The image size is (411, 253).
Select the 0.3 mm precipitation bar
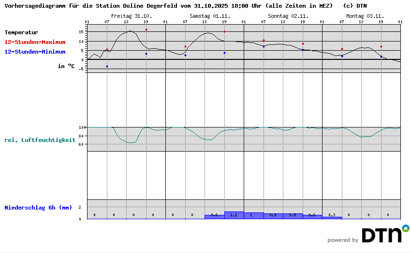tap(332, 217)
